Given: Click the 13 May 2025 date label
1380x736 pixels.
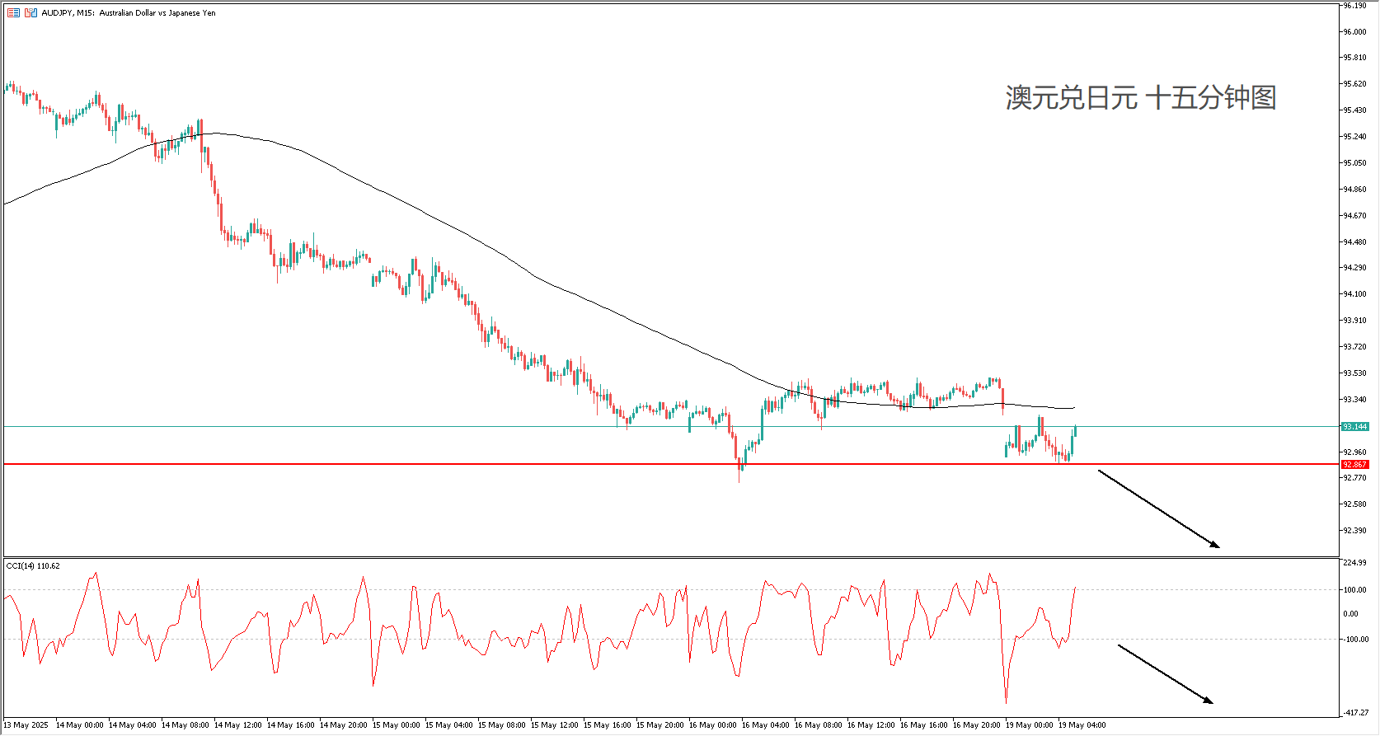Looking at the screenshot, I should point(26,725).
